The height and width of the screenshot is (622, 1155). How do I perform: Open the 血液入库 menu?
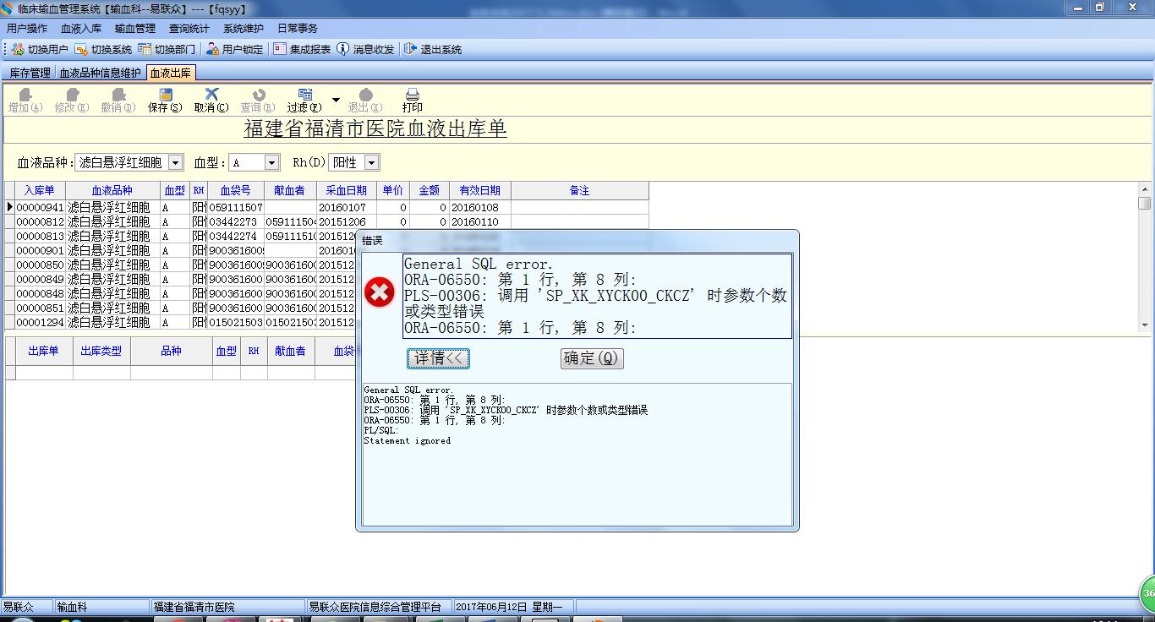point(81,28)
